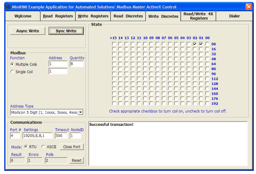Click the Close Port button
The width and height of the screenshot is (256, 174).
click(x=72, y=147)
